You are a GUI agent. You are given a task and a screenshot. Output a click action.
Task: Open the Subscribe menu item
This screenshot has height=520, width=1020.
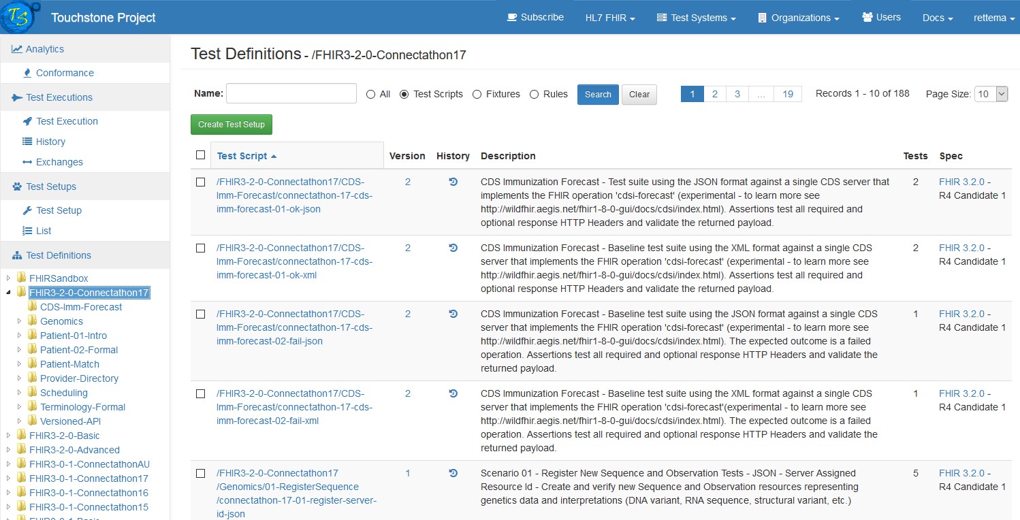click(535, 17)
